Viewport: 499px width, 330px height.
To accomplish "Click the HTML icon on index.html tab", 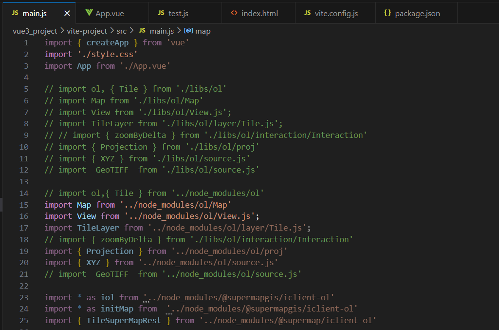I will (x=234, y=13).
